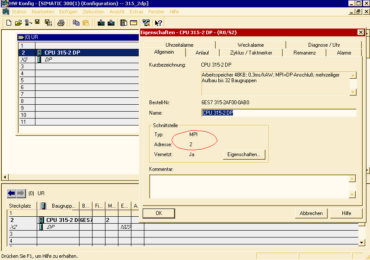Switch to the Weckalarme tab
Screen dimensions: 370x260
point(251,45)
